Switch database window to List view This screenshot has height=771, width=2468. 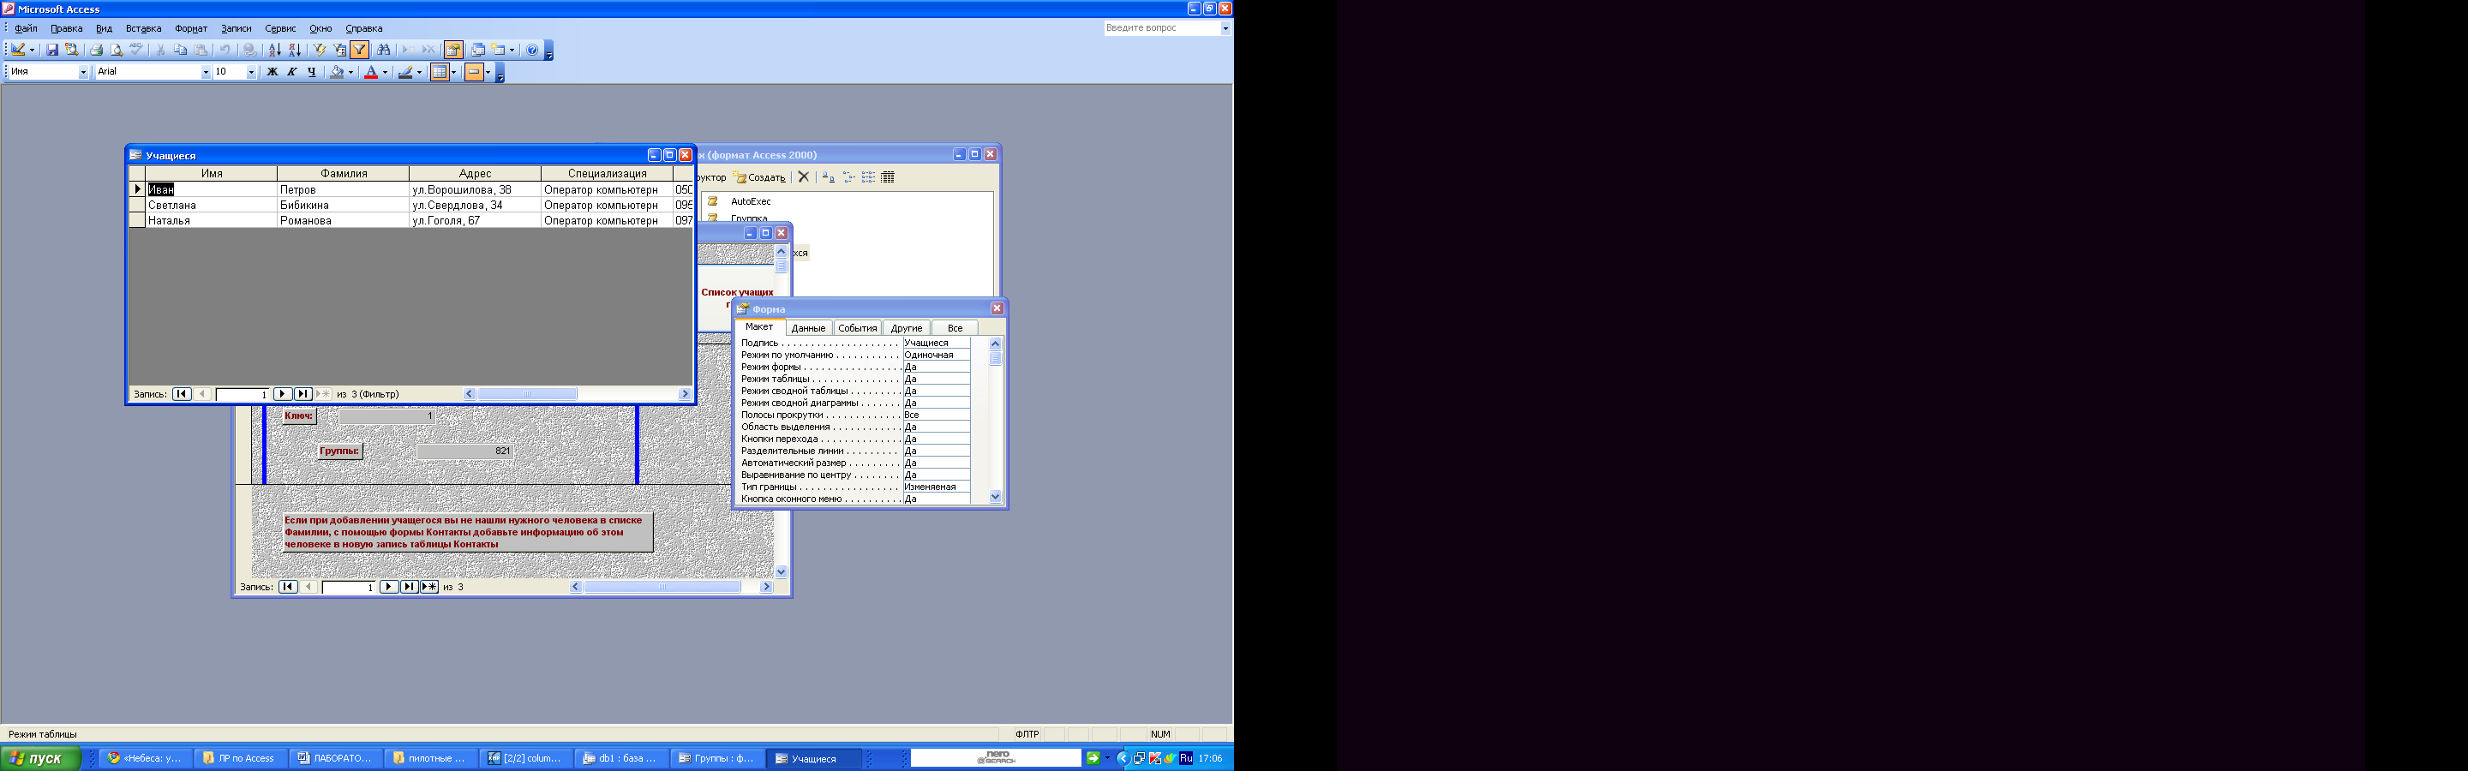click(868, 177)
